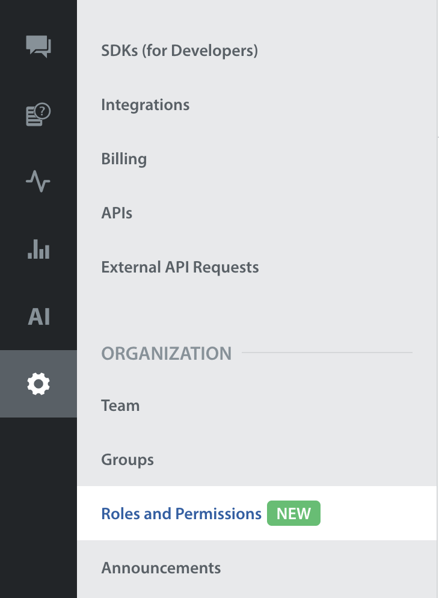Click the settings panel's right border
Viewport: 439px width, 598px height.
tap(437, 301)
